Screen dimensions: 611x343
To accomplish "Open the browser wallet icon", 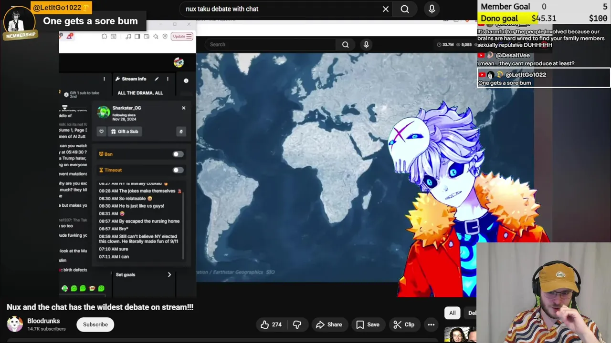I will point(147,37).
